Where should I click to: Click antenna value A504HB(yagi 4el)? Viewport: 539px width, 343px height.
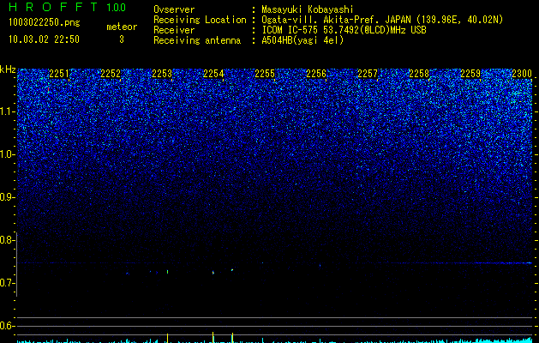click(x=302, y=40)
